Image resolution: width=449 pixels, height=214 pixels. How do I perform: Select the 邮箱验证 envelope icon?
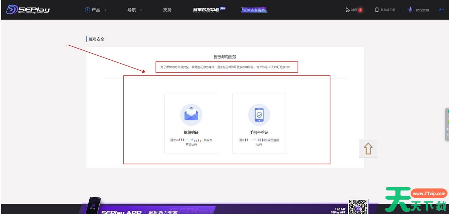[x=191, y=114]
